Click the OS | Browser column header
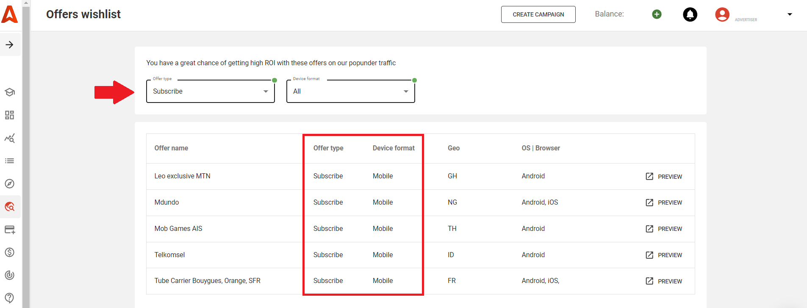807x308 pixels. point(541,148)
